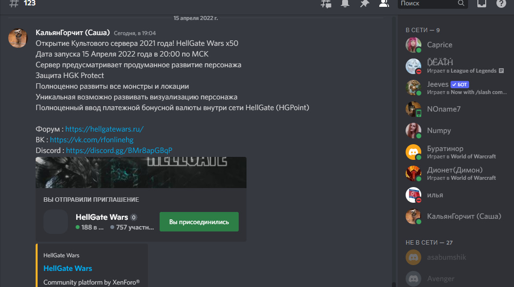Click author name КальянГорчит (Саша) in message
Image resolution: width=514 pixels, height=287 pixels.
[x=73, y=33]
